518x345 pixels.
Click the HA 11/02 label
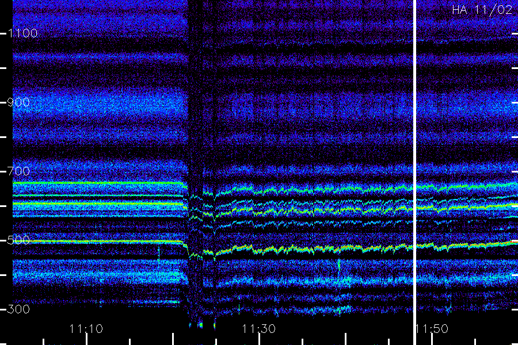pyautogui.click(x=482, y=10)
